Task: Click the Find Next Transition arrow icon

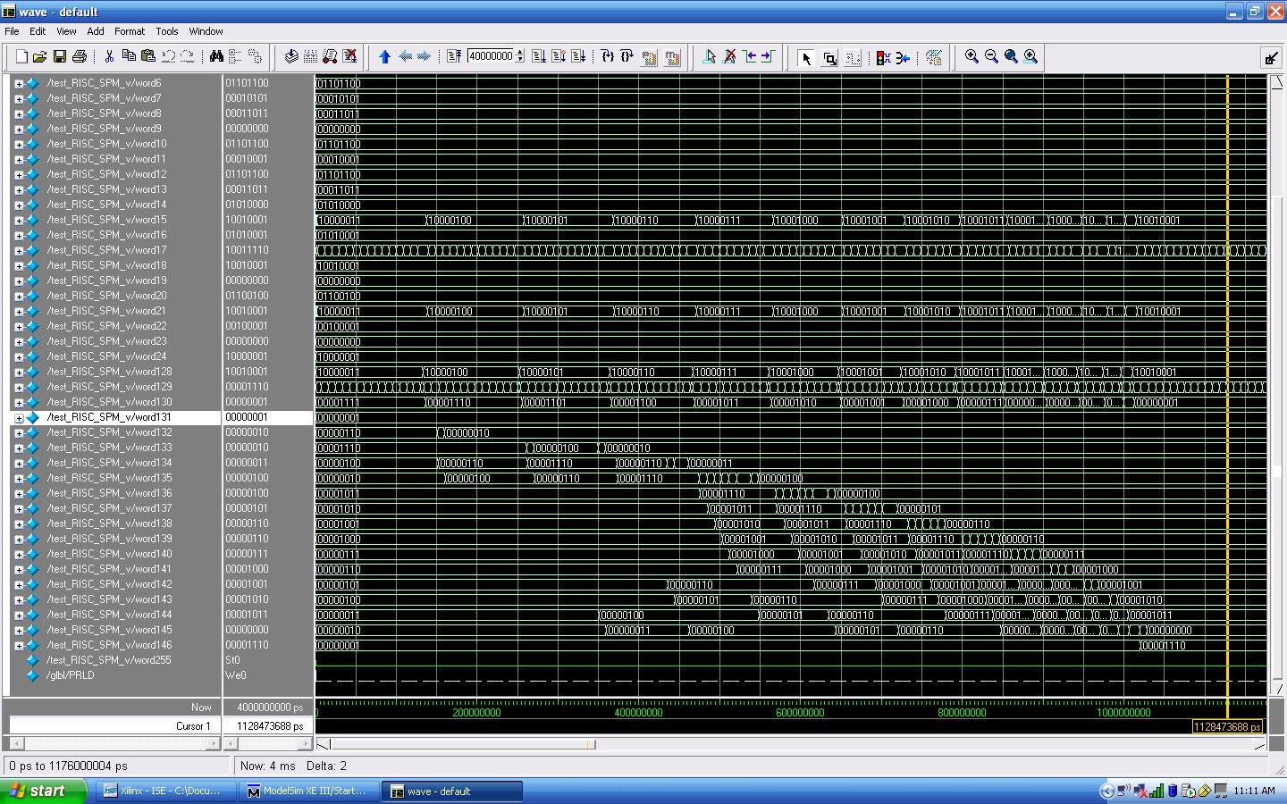Action: click(767, 56)
